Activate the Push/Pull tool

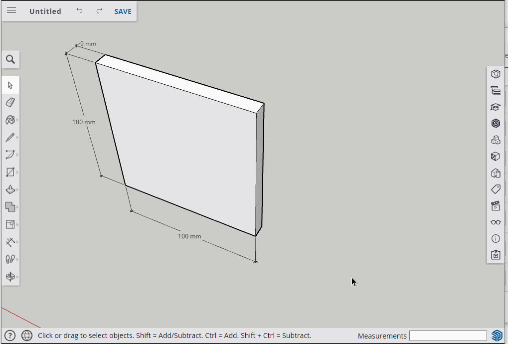10,189
